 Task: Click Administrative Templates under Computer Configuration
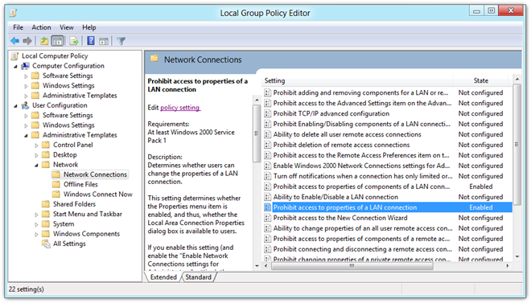click(x=80, y=96)
